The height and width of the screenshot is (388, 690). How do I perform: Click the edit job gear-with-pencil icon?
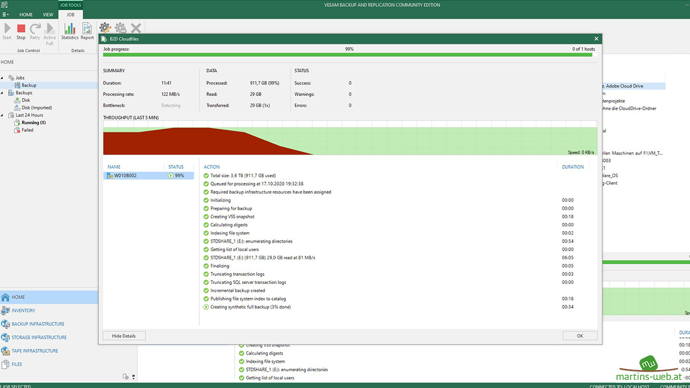(x=105, y=28)
